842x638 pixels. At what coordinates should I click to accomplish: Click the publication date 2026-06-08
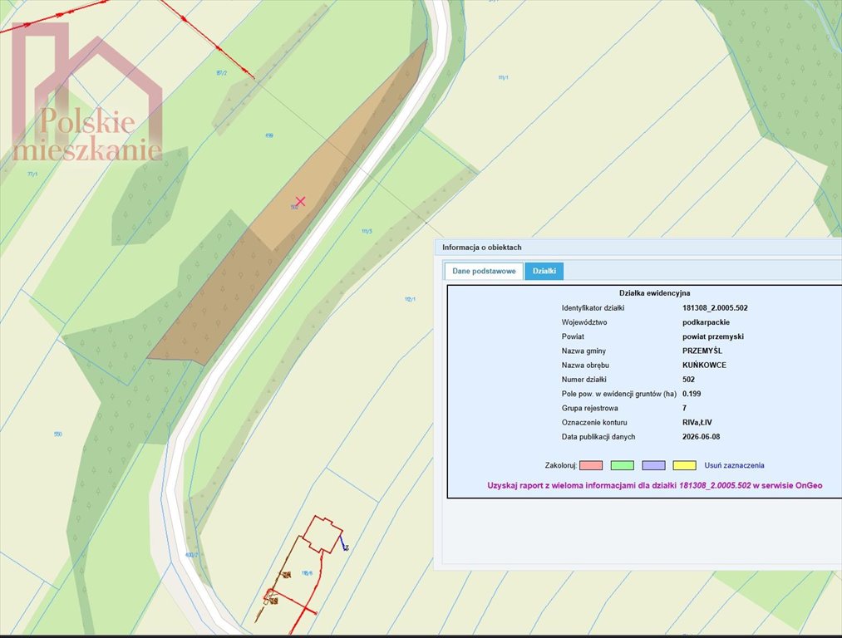(x=701, y=437)
